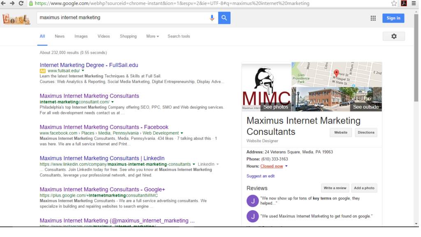This screenshot has height=237, width=421.
Task: Switch to News tab
Action: click(x=60, y=36)
